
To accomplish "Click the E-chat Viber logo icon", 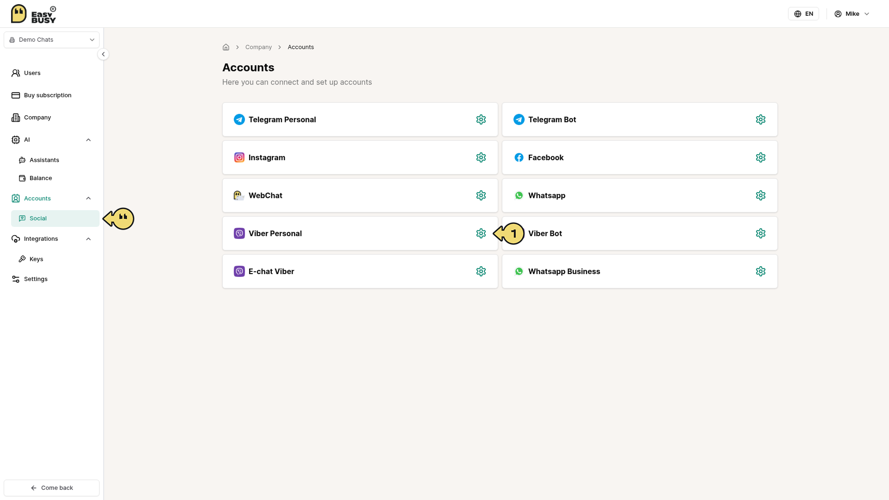I will pyautogui.click(x=239, y=271).
